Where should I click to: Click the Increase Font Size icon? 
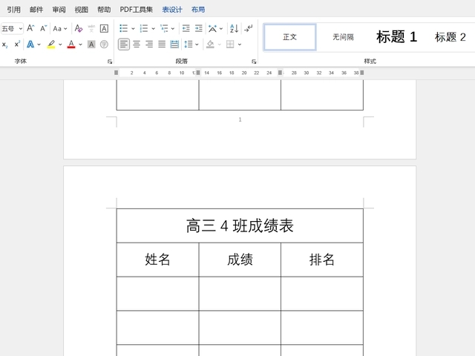[x=30, y=28]
